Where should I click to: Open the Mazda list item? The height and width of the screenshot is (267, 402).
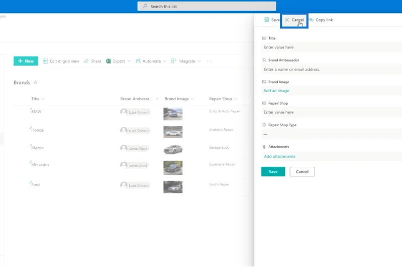[37, 148]
